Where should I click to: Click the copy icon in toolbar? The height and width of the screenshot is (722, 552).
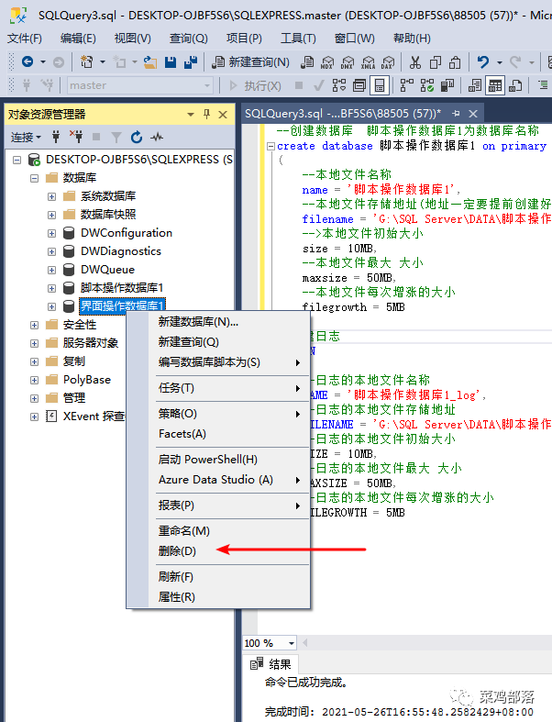point(435,62)
